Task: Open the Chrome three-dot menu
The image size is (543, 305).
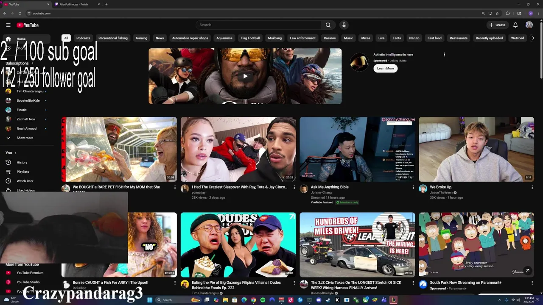Action: point(538,13)
